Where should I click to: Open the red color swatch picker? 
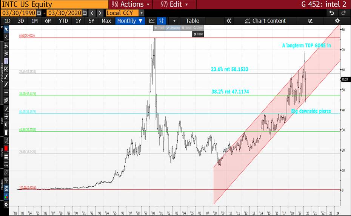tap(6, 149)
